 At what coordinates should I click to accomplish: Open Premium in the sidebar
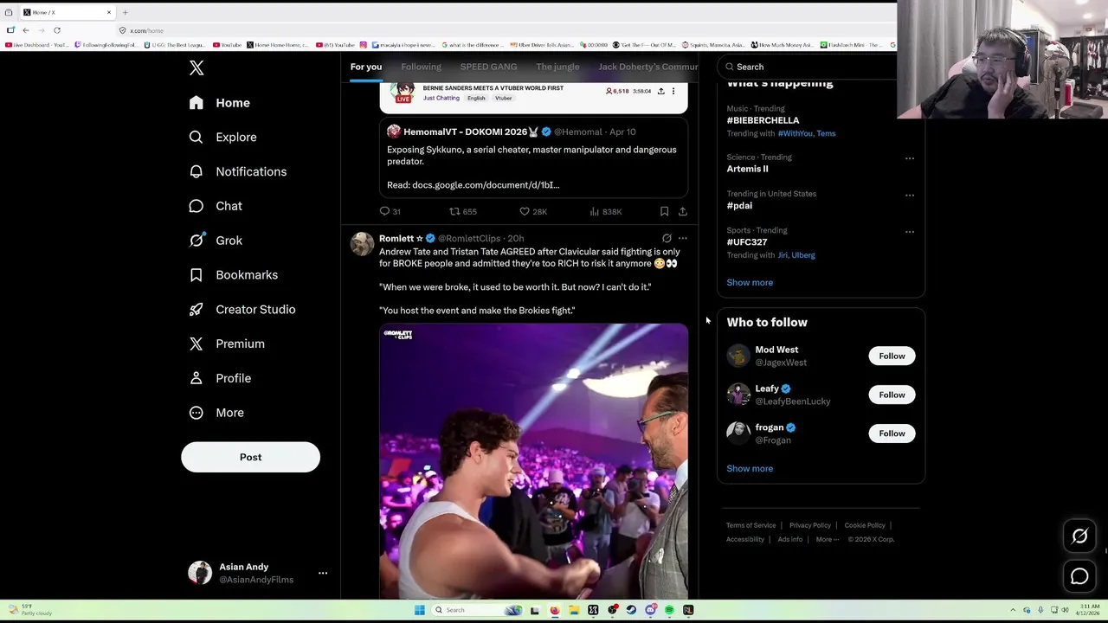(227, 344)
